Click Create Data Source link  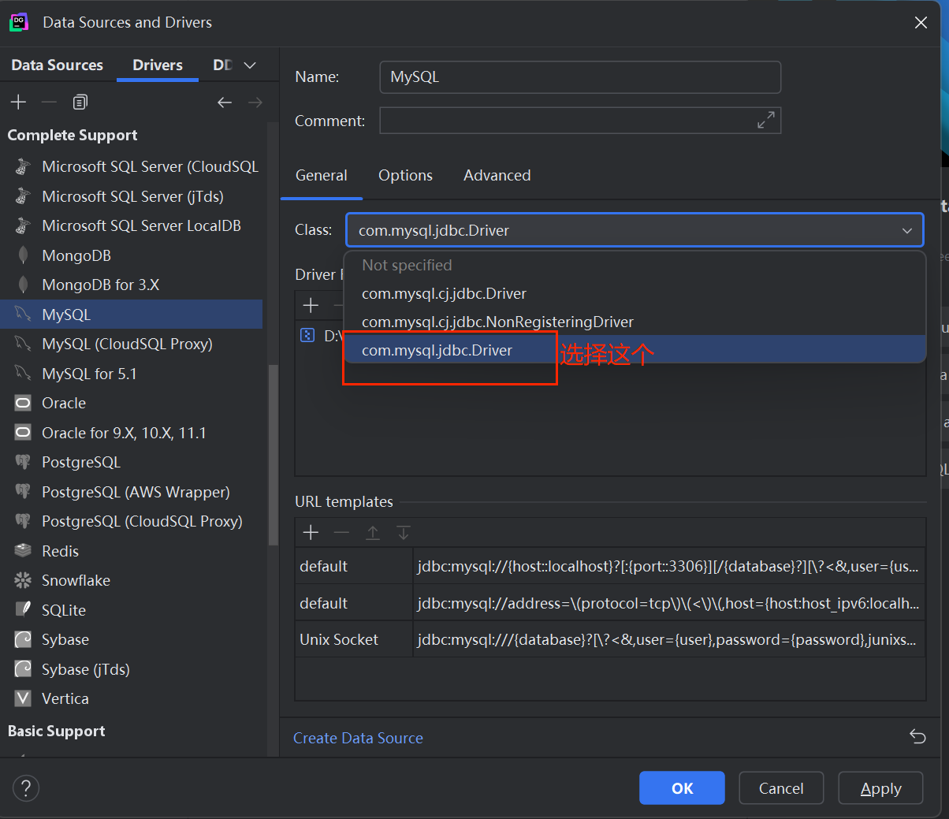click(358, 738)
